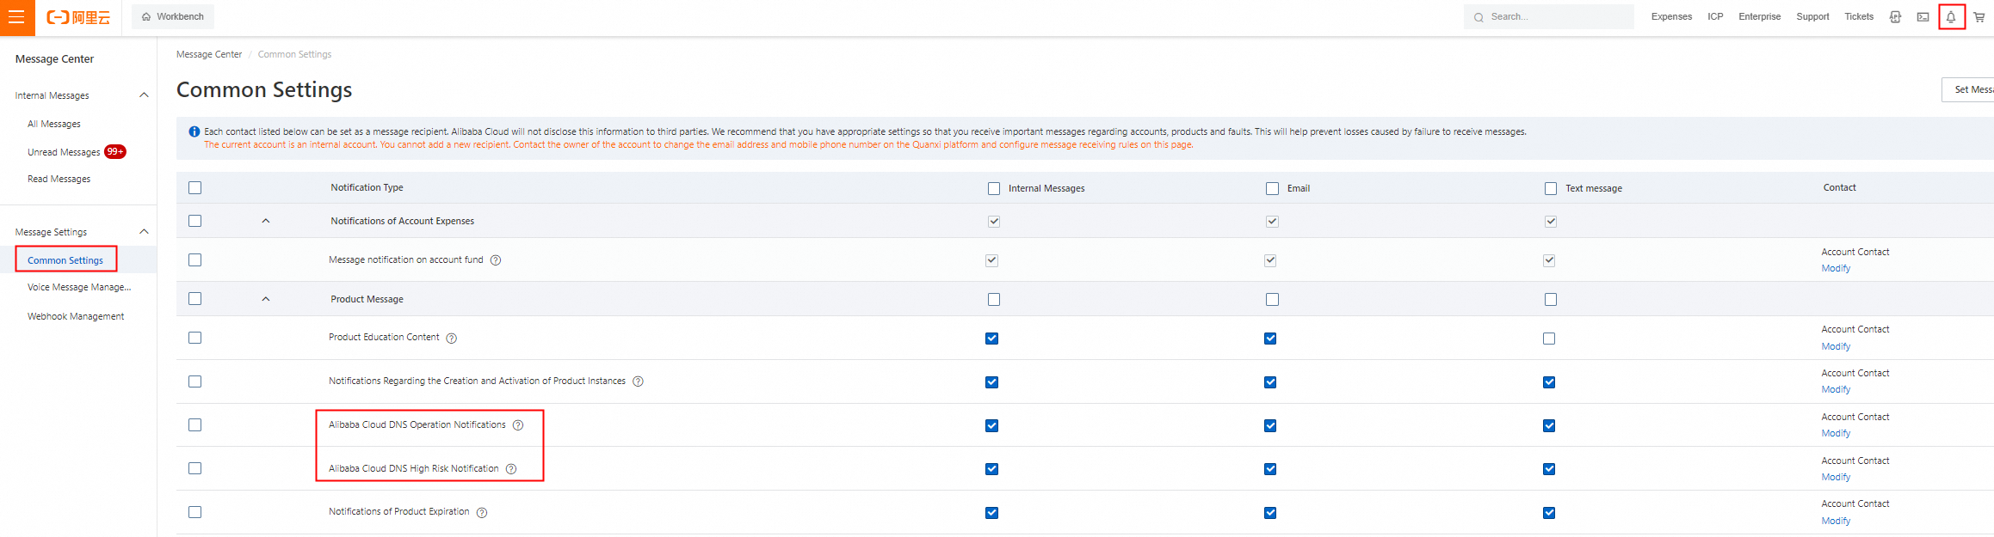The image size is (1994, 537).
Task: Click Modify for DNS Operation Notifications contact
Action: click(x=1836, y=434)
